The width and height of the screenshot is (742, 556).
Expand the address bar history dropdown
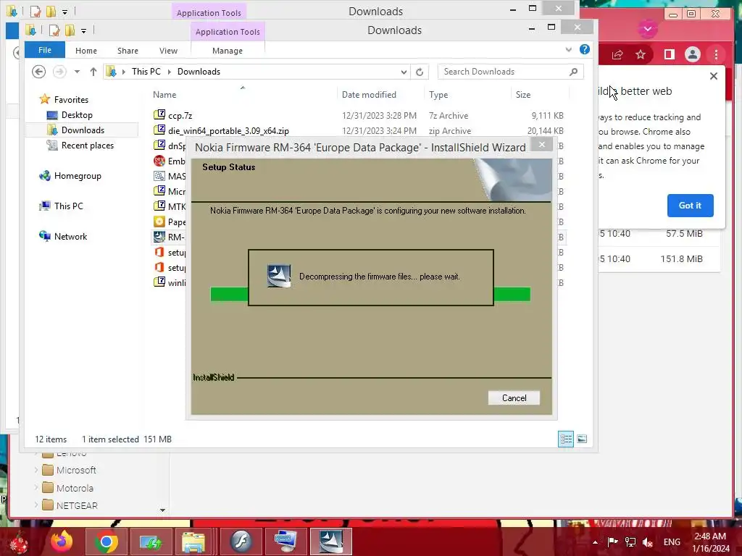coord(404,72)
